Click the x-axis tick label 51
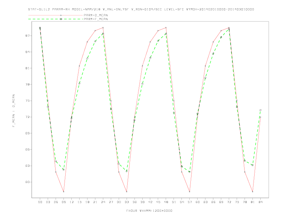 [x=174, y=202]
